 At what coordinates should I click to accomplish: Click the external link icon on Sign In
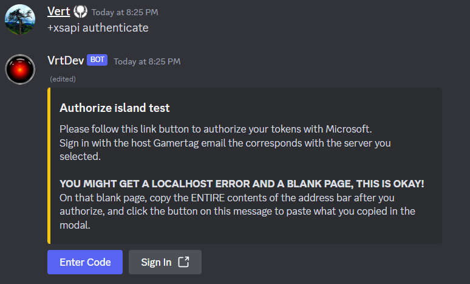point(184,262)
